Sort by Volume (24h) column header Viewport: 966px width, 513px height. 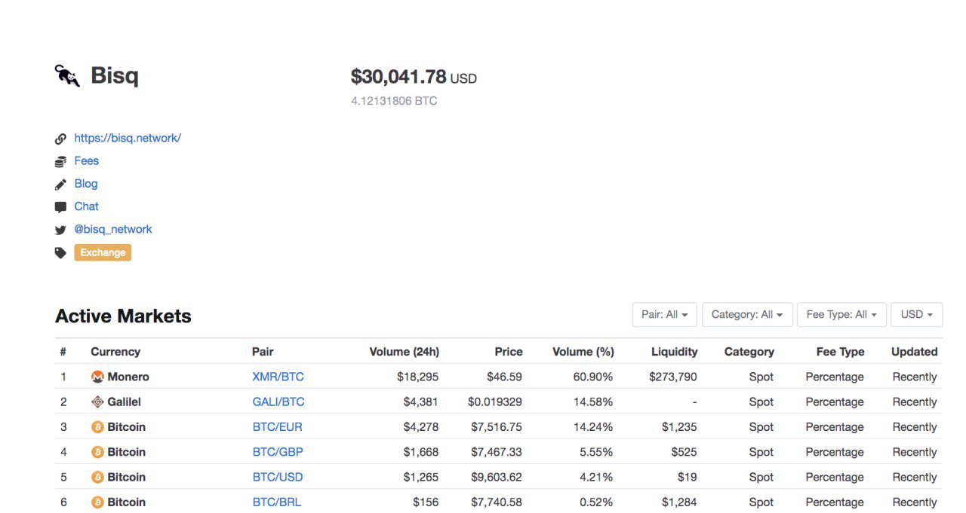pos(405,352)
